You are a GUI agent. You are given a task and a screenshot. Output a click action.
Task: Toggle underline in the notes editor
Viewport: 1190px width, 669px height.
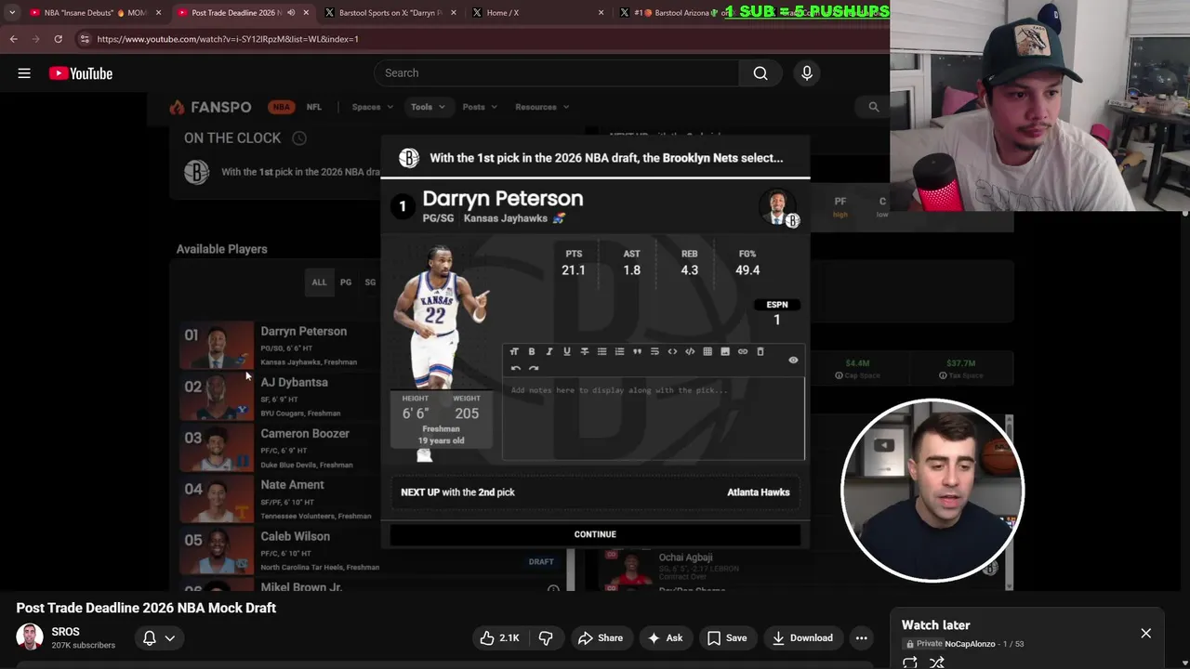tap(567, 351)
